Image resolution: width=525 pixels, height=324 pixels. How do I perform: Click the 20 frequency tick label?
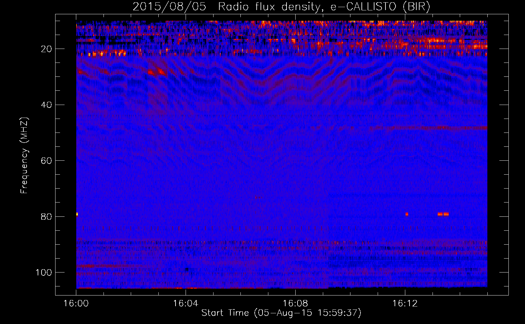(x=47, y=49)
